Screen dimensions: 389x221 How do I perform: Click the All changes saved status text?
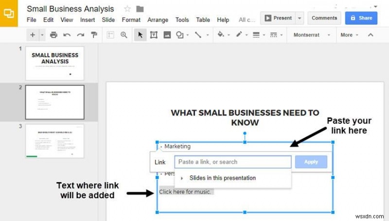(247, 20)
